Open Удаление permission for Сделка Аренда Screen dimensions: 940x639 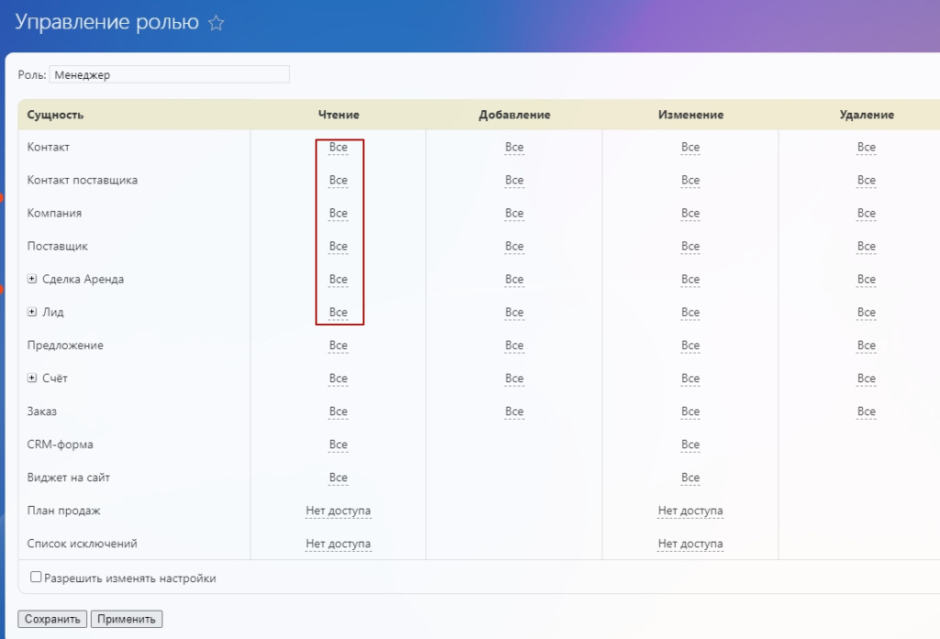[867, 279]
